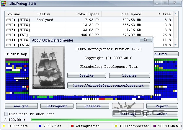Select the J: drive icon
Screen dimensions: 183x130
[8, 45]
